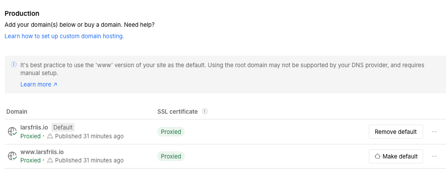Click the Default badge beside larsfriis.io
Image resolution: width=446 pixels, height=169 pixels.
pyautogui.click(x=63, y=127)
